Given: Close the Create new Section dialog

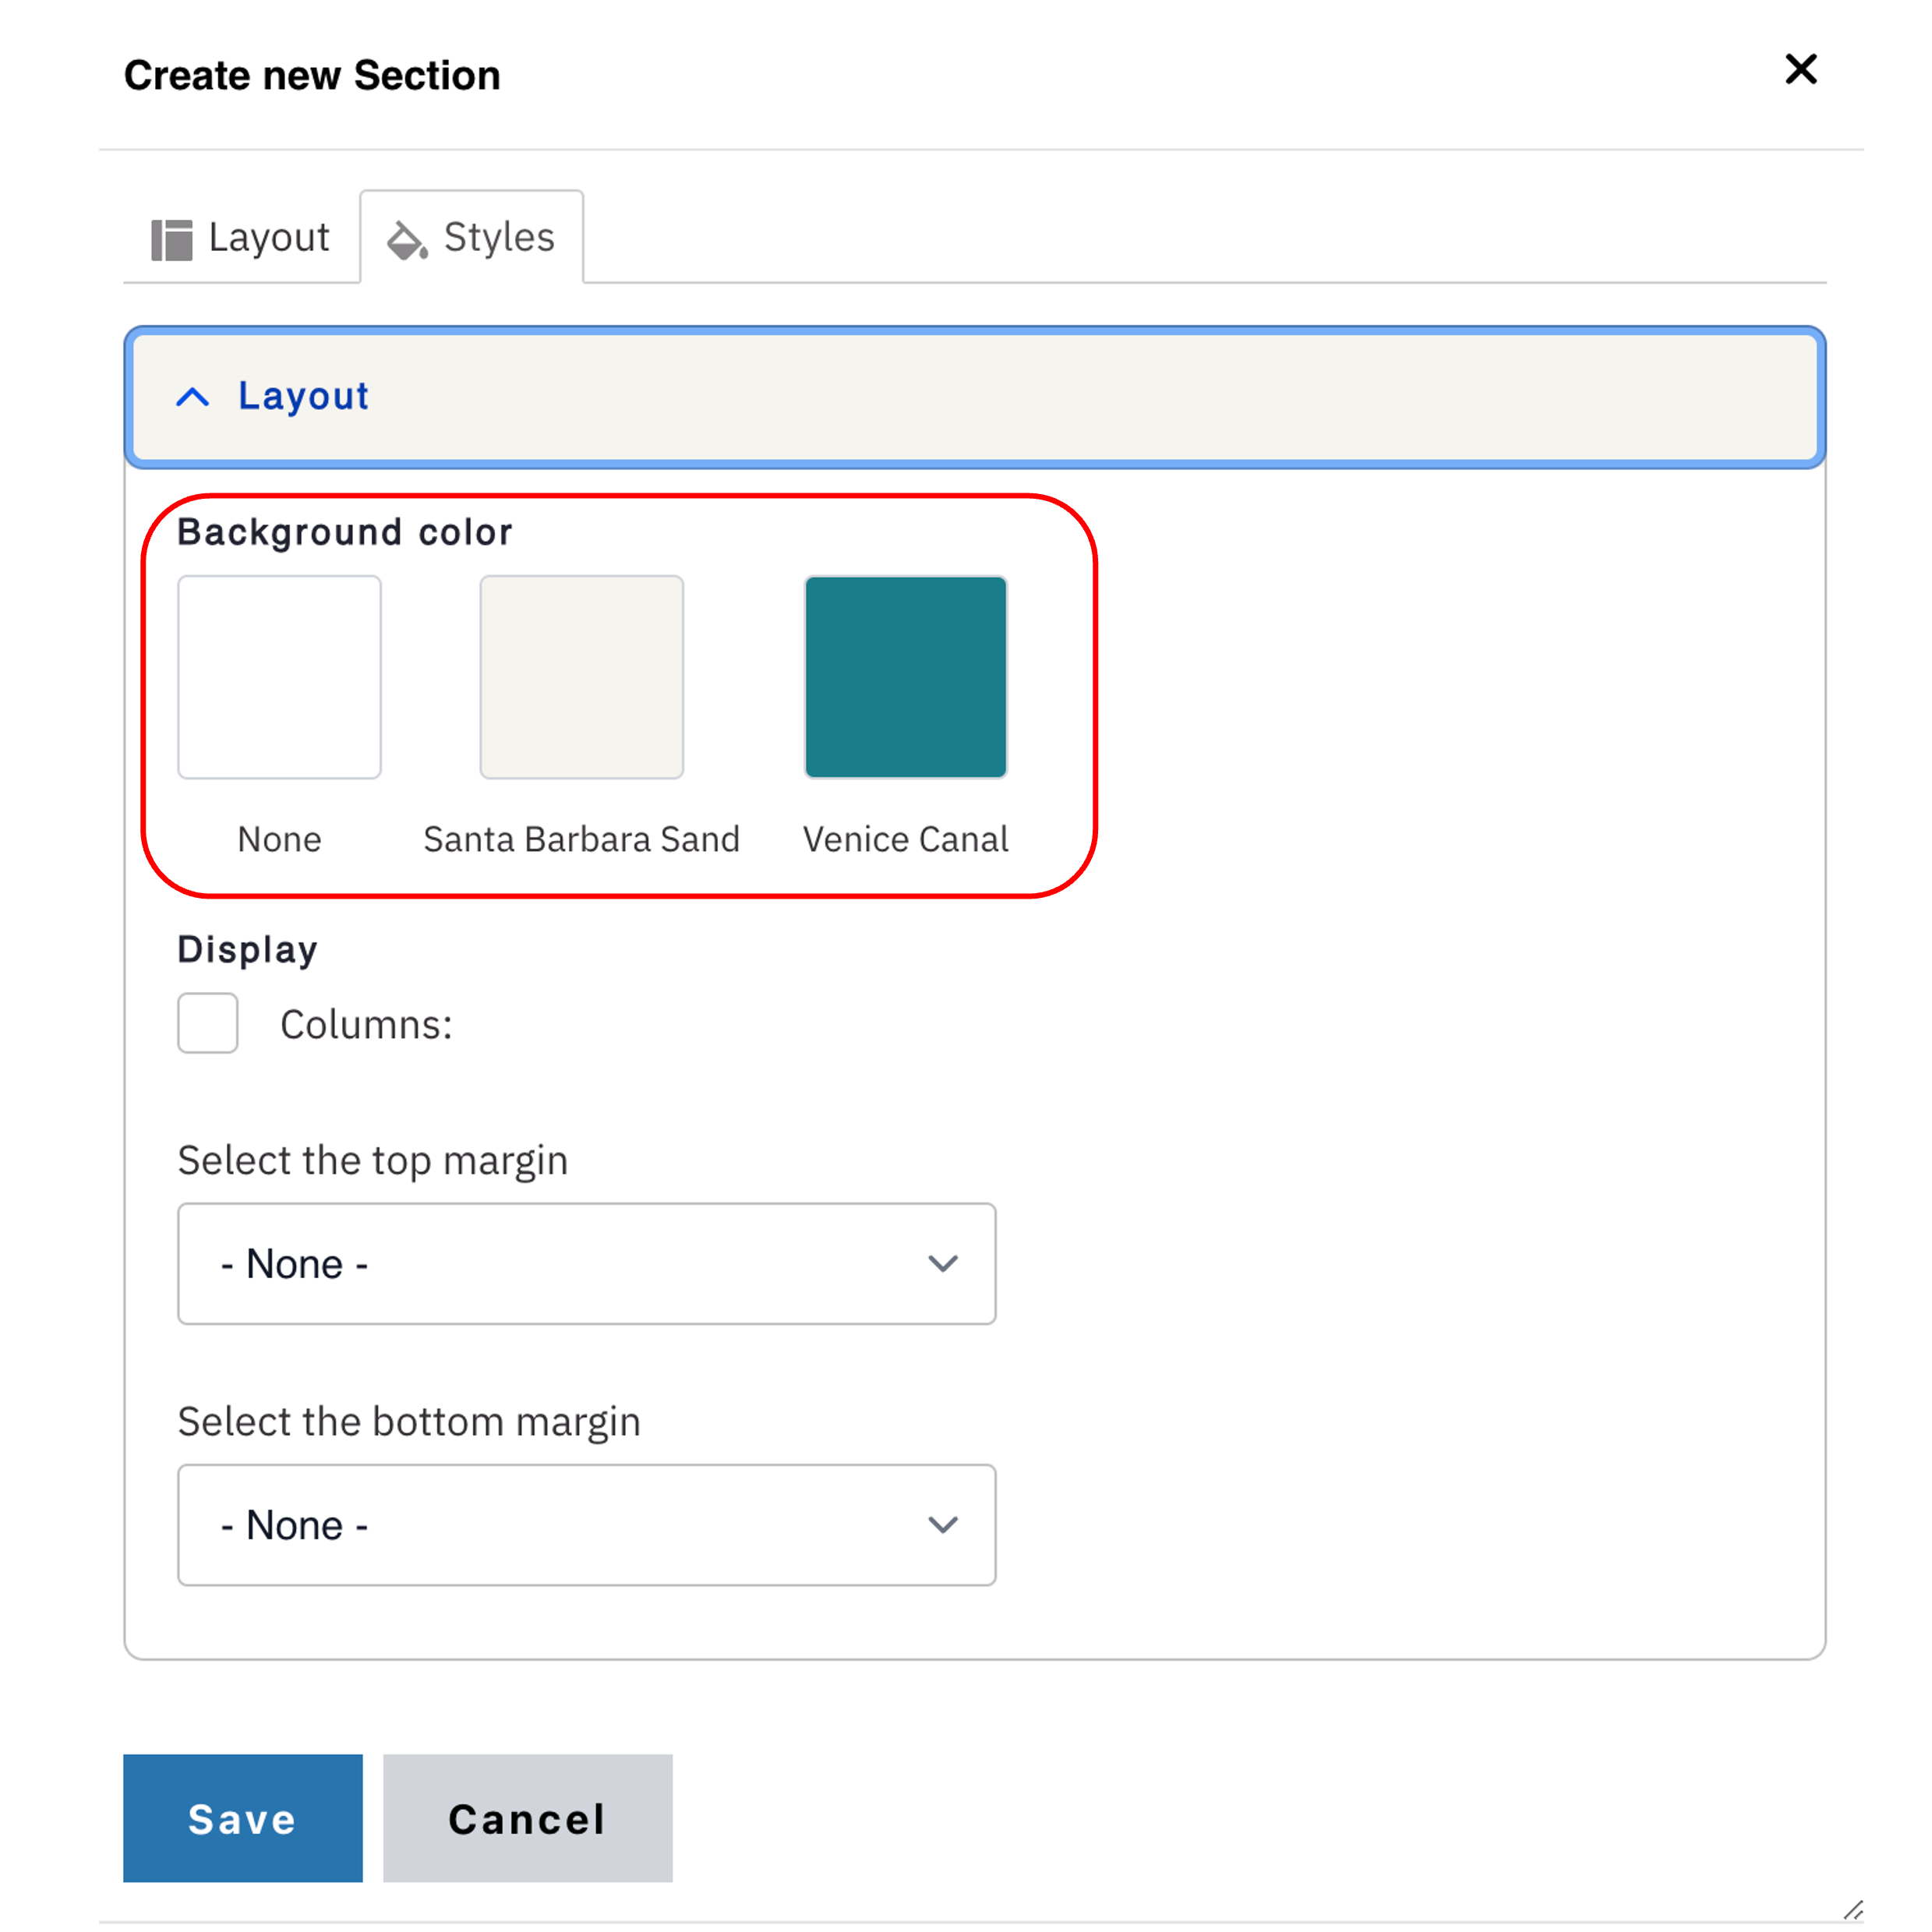Looking at the screenshot, I should point(1800,69).
